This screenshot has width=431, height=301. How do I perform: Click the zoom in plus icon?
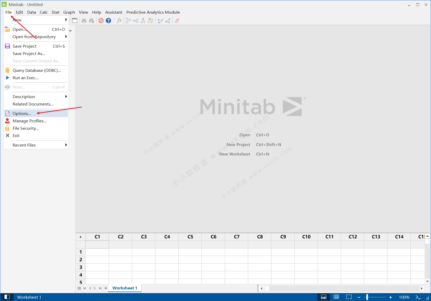coord(391,297)
